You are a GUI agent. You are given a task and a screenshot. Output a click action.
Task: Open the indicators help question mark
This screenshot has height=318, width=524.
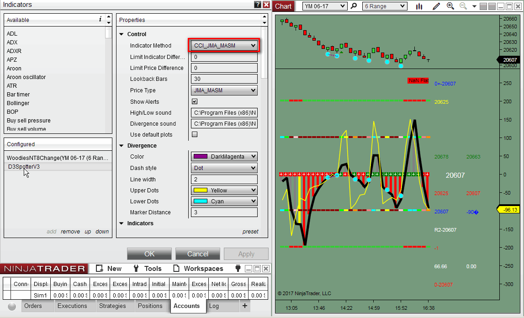click(x=258, y=5)
